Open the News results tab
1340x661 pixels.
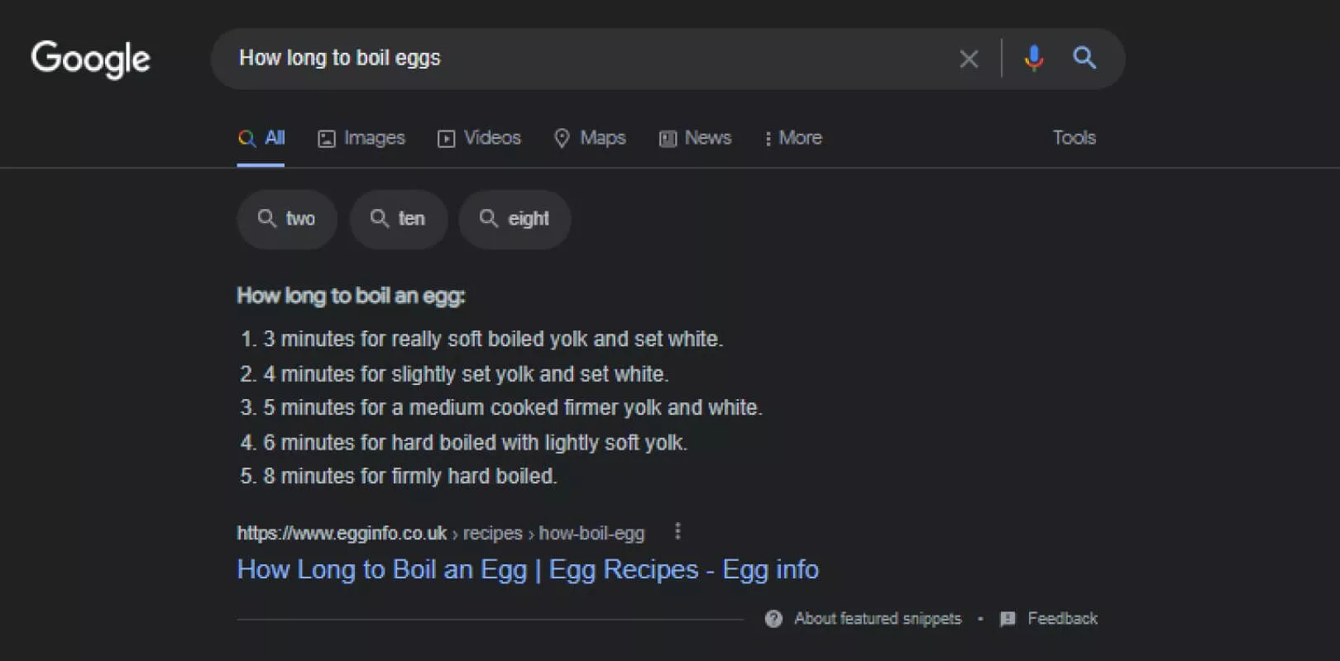696,138
